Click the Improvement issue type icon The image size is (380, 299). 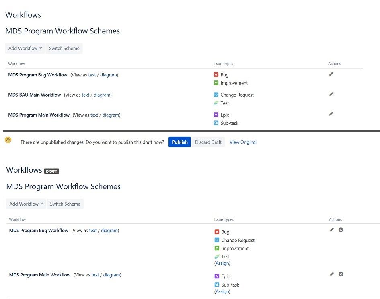[x=216, y=83]
